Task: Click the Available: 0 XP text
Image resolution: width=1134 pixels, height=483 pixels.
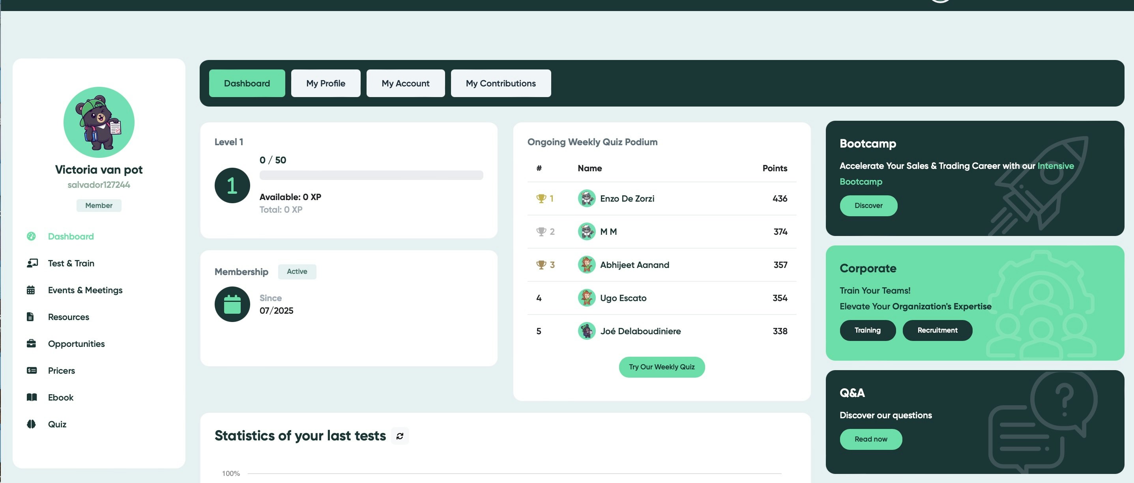Action: click(290, 197)
